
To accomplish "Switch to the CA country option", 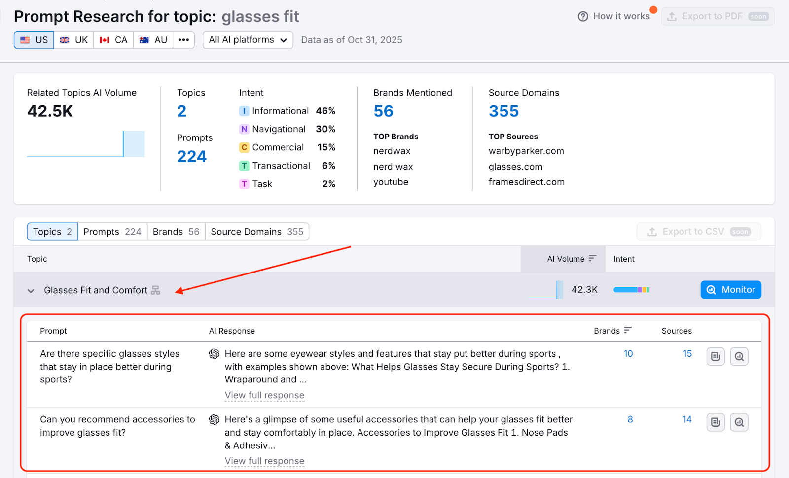I will (113, 40).
